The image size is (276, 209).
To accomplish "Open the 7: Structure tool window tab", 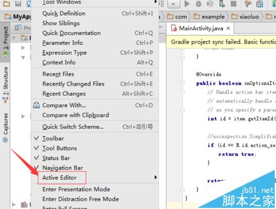I will [x=6, y=85].
